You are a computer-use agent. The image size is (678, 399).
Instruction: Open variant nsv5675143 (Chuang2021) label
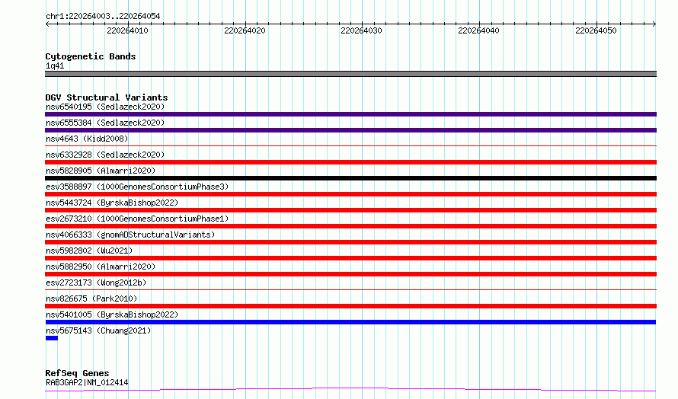coord(98,330)
